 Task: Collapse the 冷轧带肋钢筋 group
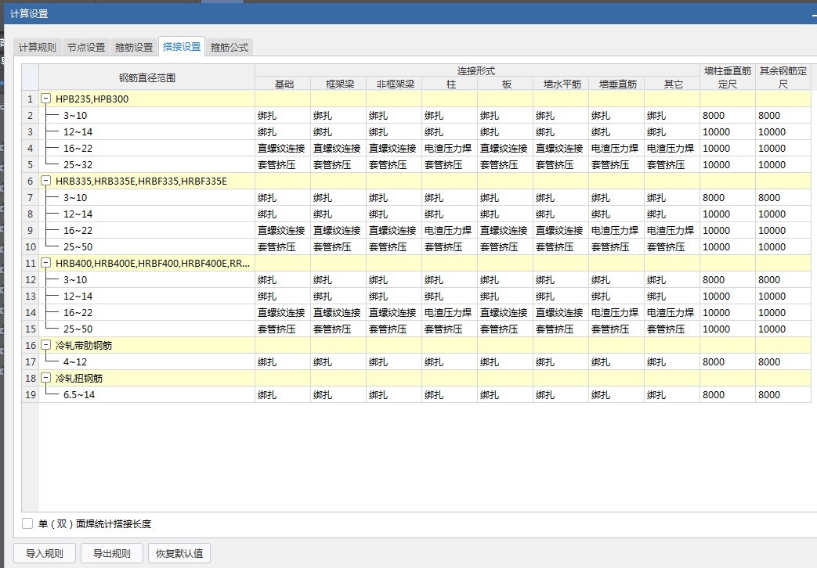click(x=46, y=346)
